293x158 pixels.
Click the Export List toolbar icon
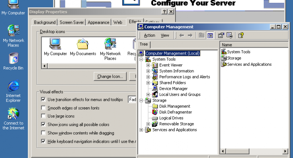pos(230,35)
